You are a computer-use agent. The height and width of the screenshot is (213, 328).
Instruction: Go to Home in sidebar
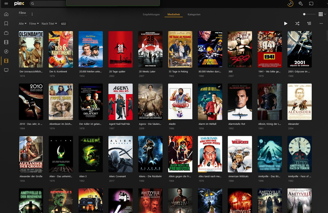pyautogui.click(x=6, y=14)
